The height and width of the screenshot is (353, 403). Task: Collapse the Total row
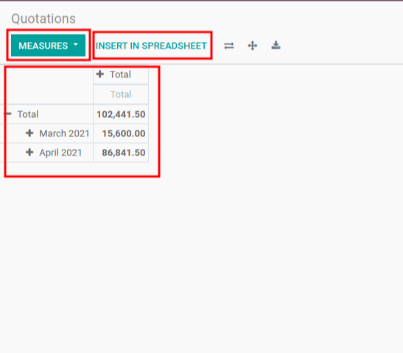pyautogui.click(x=9, y=113)
